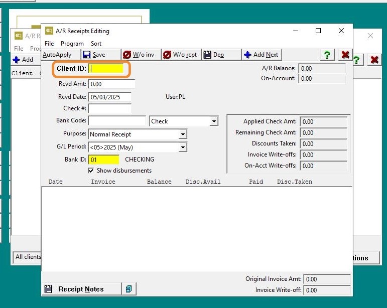Open the Dep deposit notes button
Image resolution: width=387 pixels, height=308 pixels.
[x=222, y=55]
